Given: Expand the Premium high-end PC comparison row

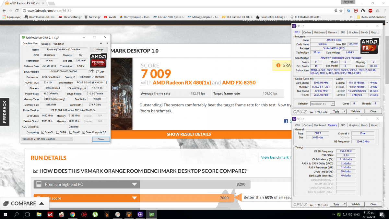Looking at the screenshot, I should tap(134, 184).
